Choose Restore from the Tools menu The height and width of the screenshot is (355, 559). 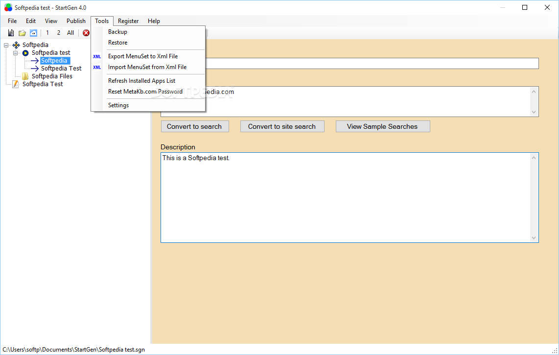point(148,43)
